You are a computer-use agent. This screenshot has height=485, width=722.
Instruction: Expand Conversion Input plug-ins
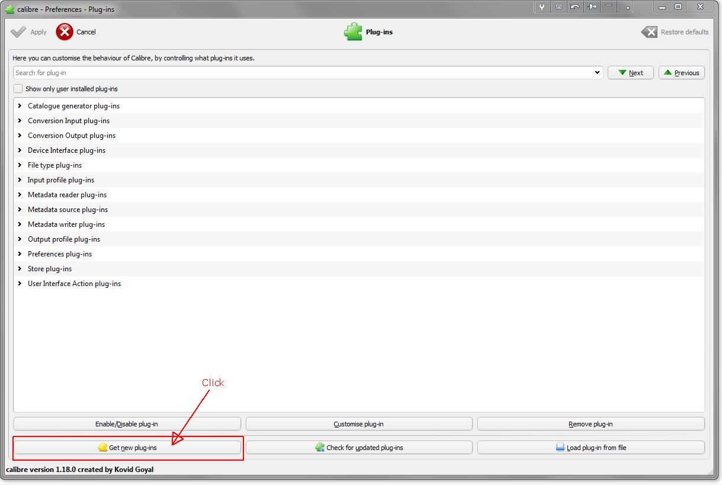[x=20, y=121]
